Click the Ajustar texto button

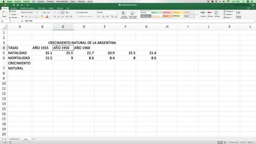(x=82, y=12)
